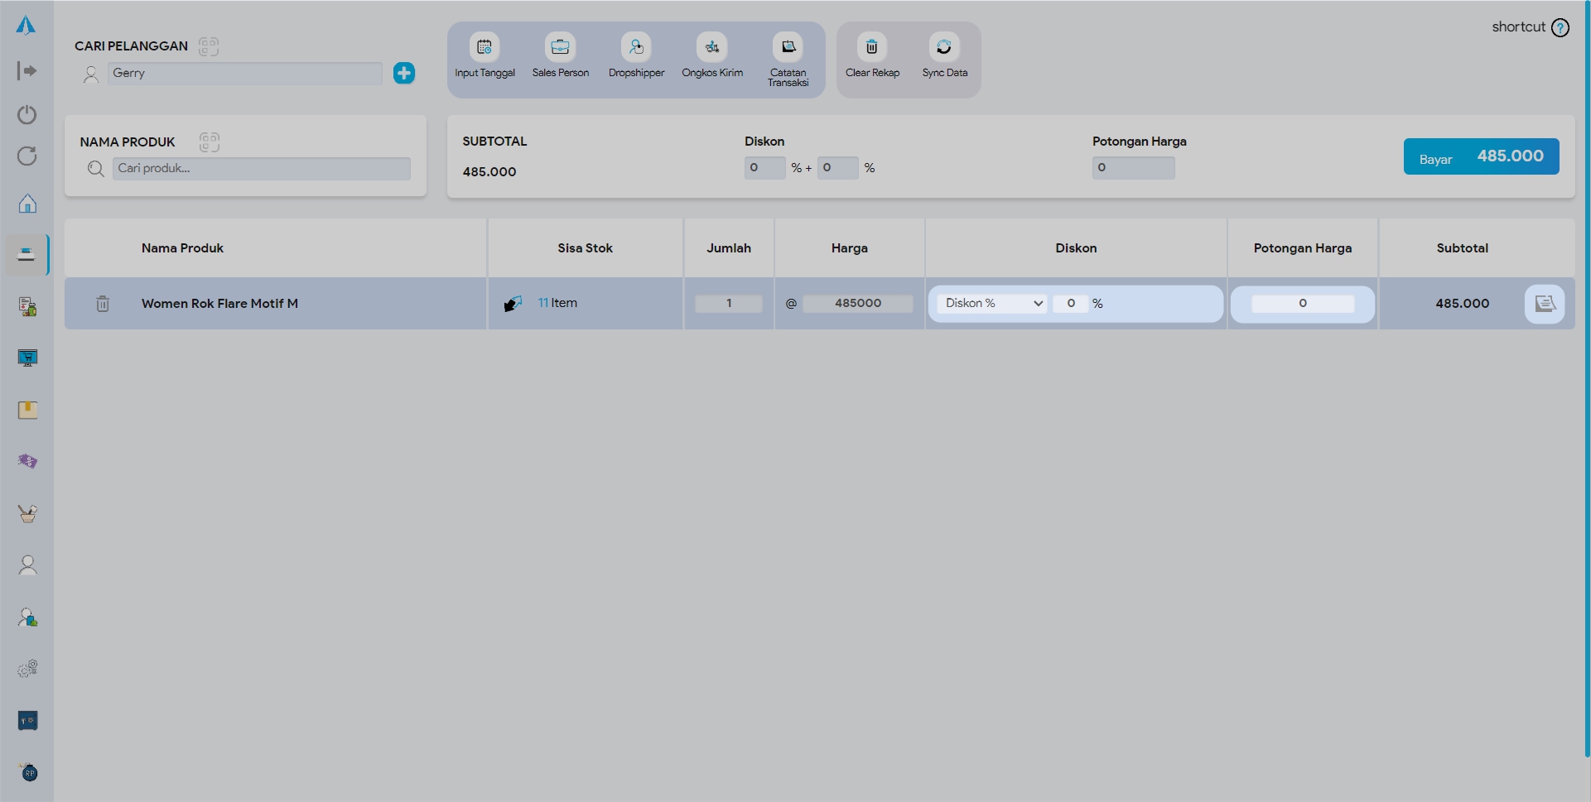Open the shortcut help icon

point(1560,27)
